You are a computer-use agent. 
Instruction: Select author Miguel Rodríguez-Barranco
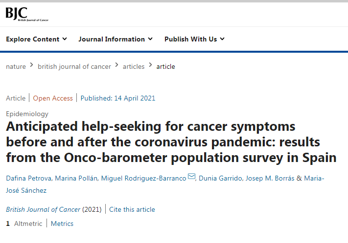[143, 178]
